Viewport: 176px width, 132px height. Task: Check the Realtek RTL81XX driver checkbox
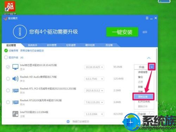pos(8,102)
